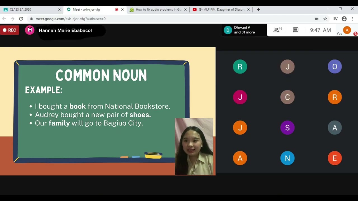Show the participants list with 46 people
The width and height of the screenshot is (358, 201).
tap(278, 30)
